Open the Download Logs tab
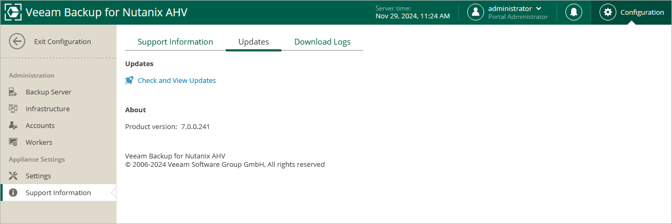672x224 pixels. click(x=322, y=42)
